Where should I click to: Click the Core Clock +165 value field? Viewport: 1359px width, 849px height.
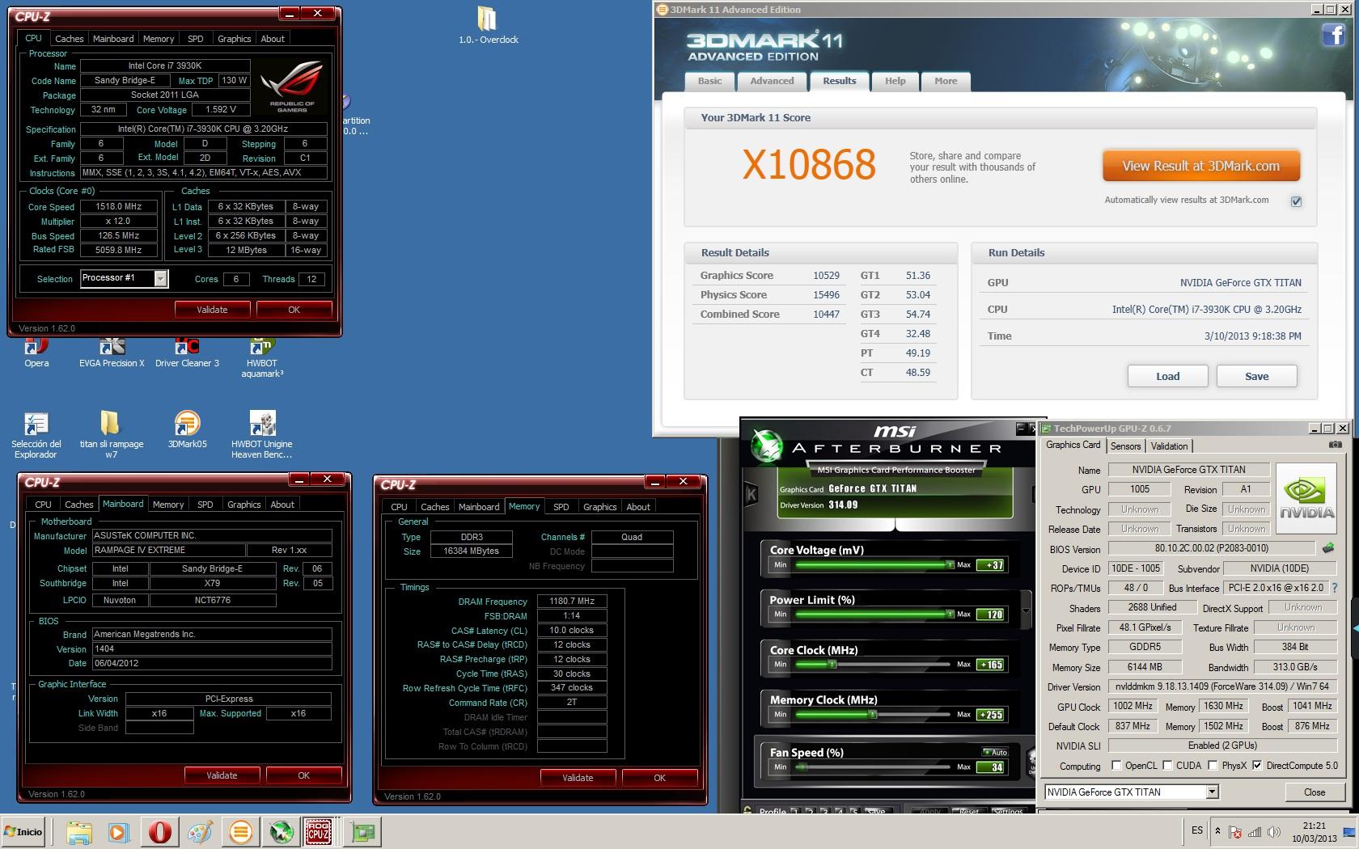(x=991, y=665)
